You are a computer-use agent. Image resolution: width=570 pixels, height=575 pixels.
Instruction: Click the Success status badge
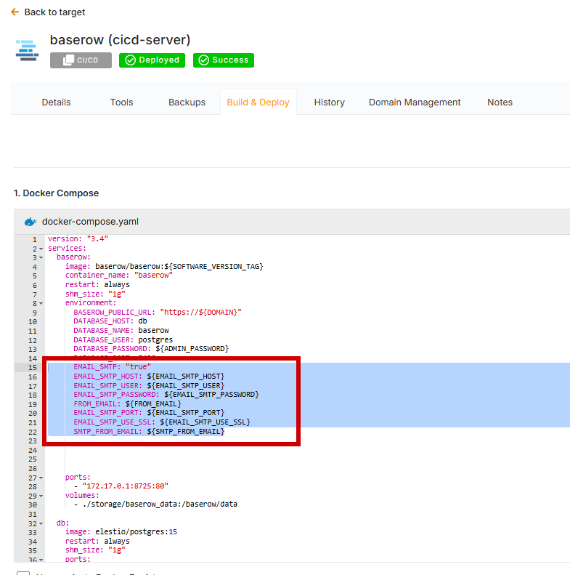224,60
